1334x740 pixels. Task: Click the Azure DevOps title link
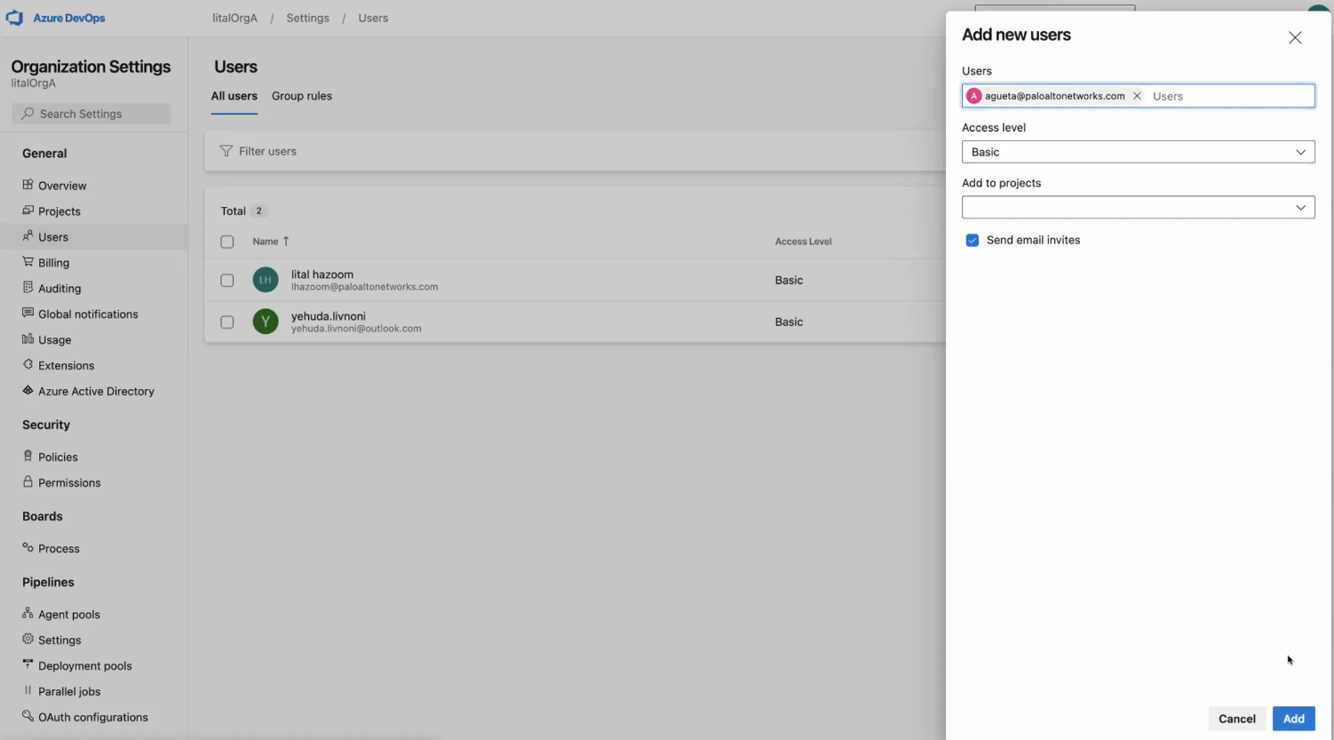tap(69, 18)
